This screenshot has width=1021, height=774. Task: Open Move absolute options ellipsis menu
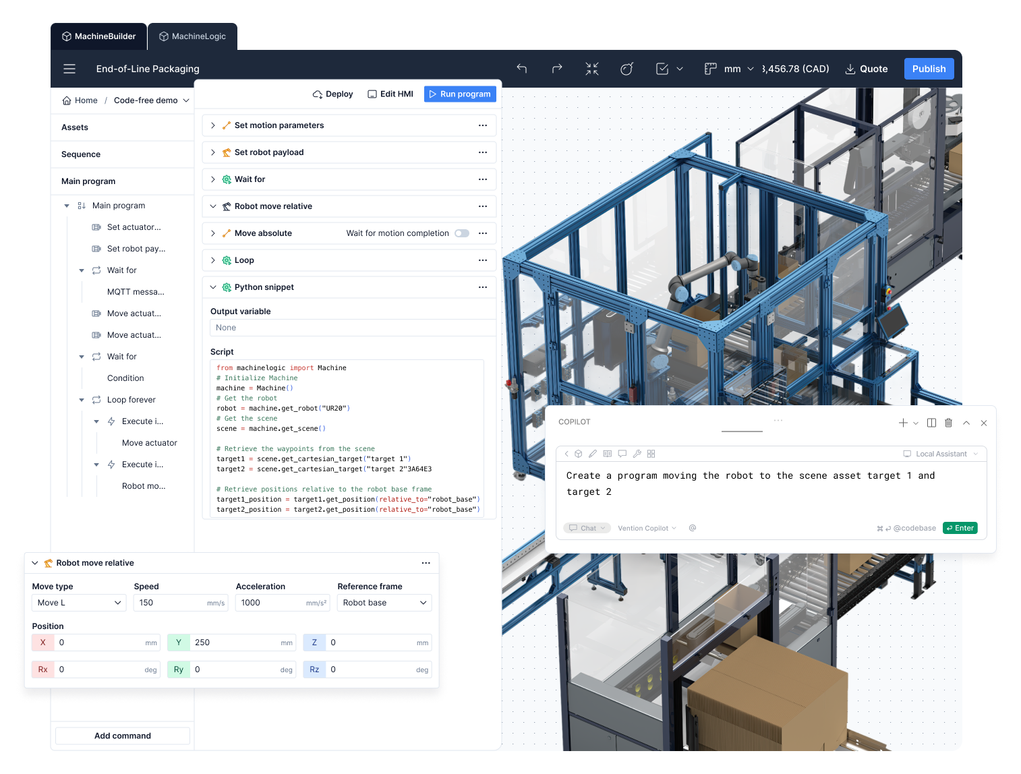click(483, 233)
